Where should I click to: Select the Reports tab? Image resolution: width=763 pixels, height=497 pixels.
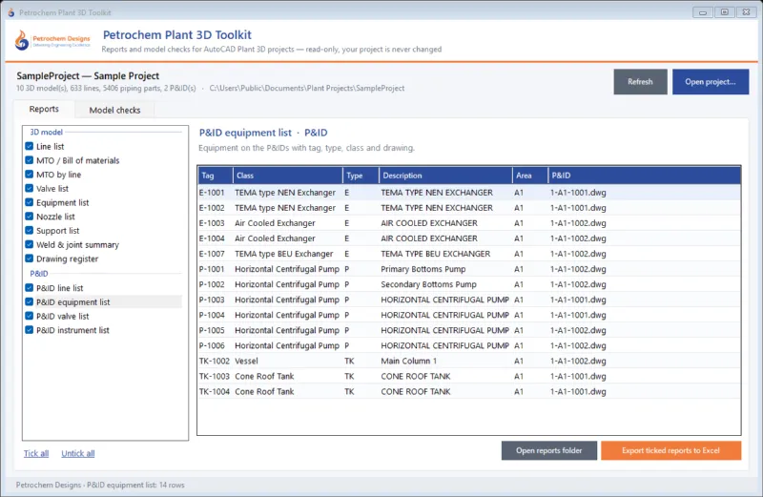44,109
